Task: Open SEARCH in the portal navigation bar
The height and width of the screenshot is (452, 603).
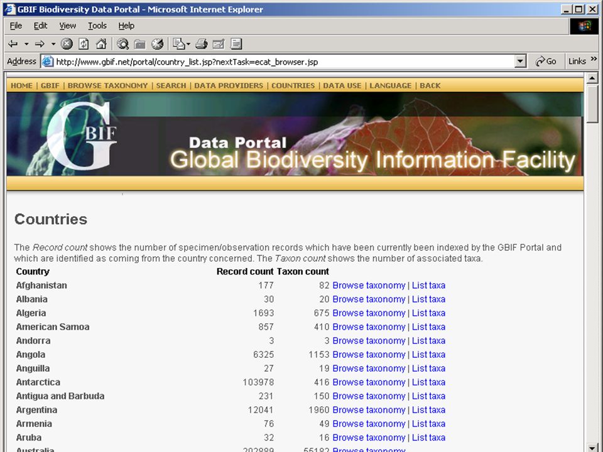Action: tap(171, 86)
